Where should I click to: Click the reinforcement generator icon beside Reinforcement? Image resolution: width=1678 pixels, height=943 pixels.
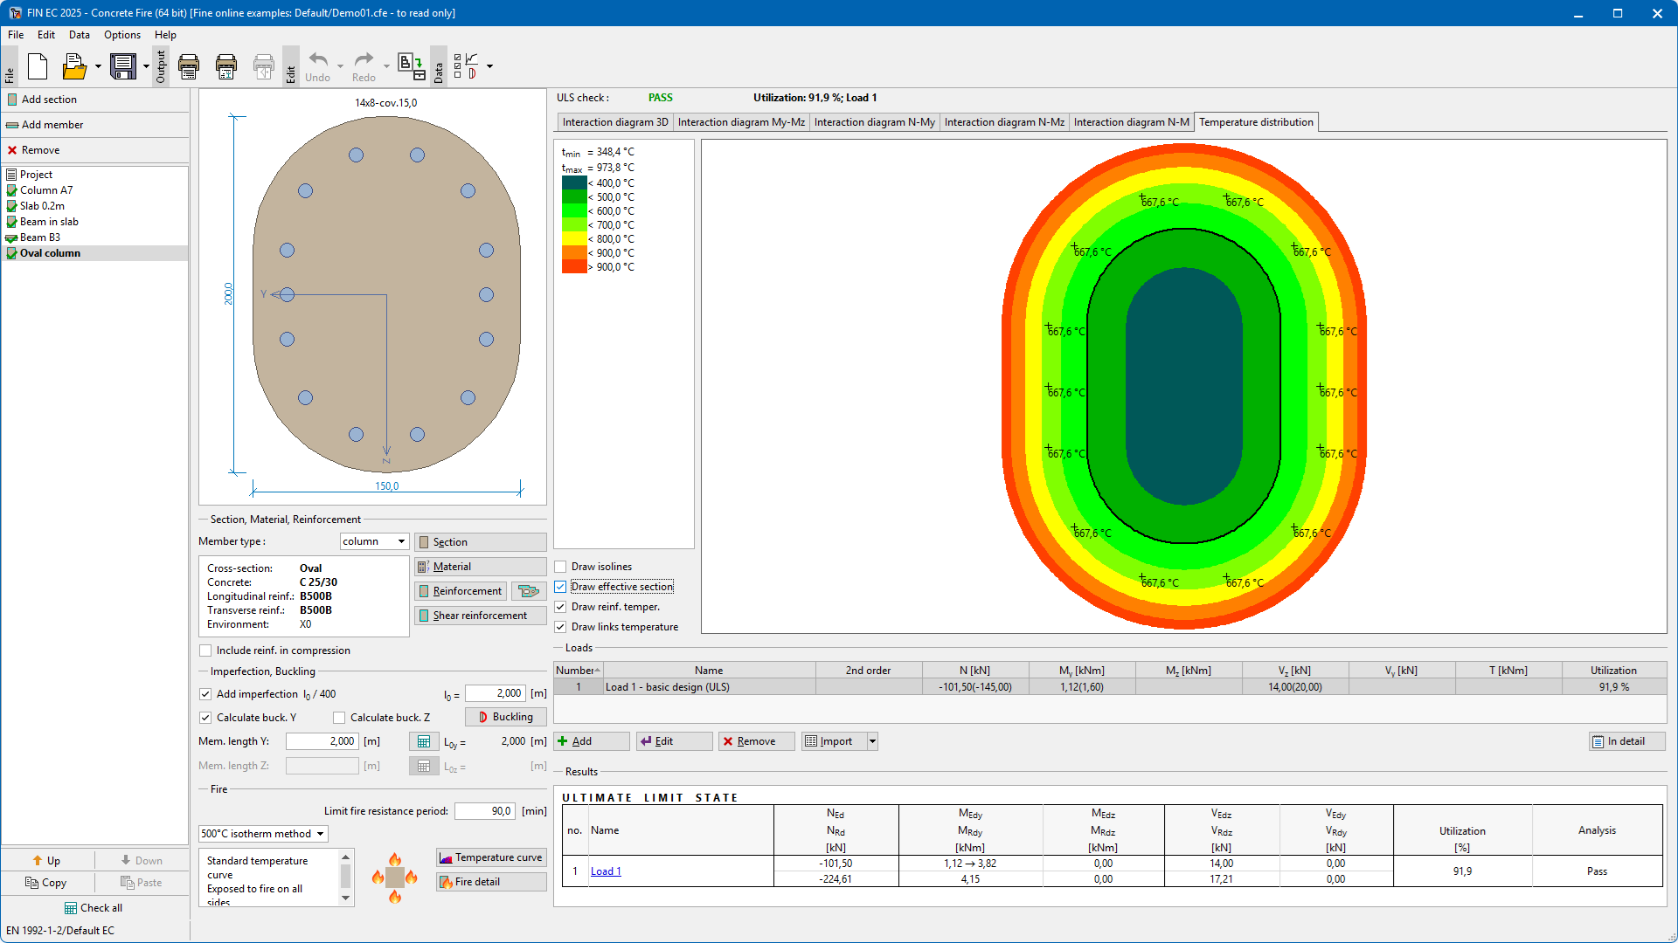[528, 591]
